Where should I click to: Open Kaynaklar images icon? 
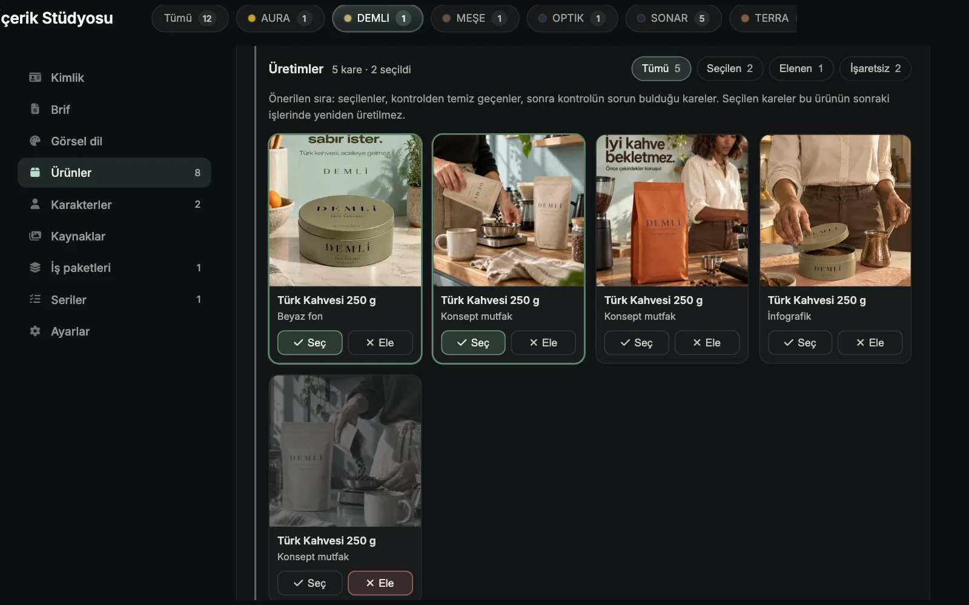click(35, 236)
